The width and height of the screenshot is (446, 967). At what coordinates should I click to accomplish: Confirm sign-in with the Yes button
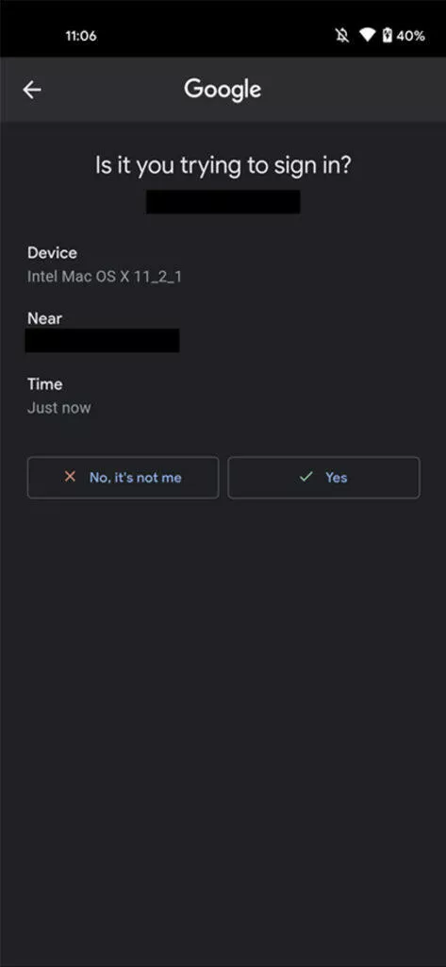(x=324, y=477)
